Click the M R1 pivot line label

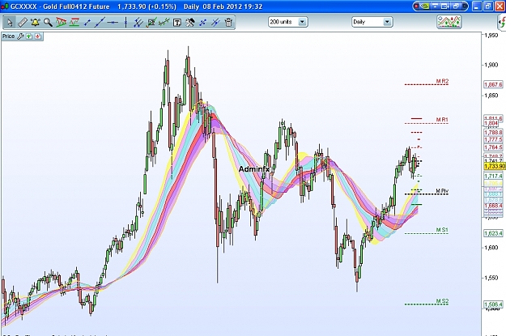point(442,120)
